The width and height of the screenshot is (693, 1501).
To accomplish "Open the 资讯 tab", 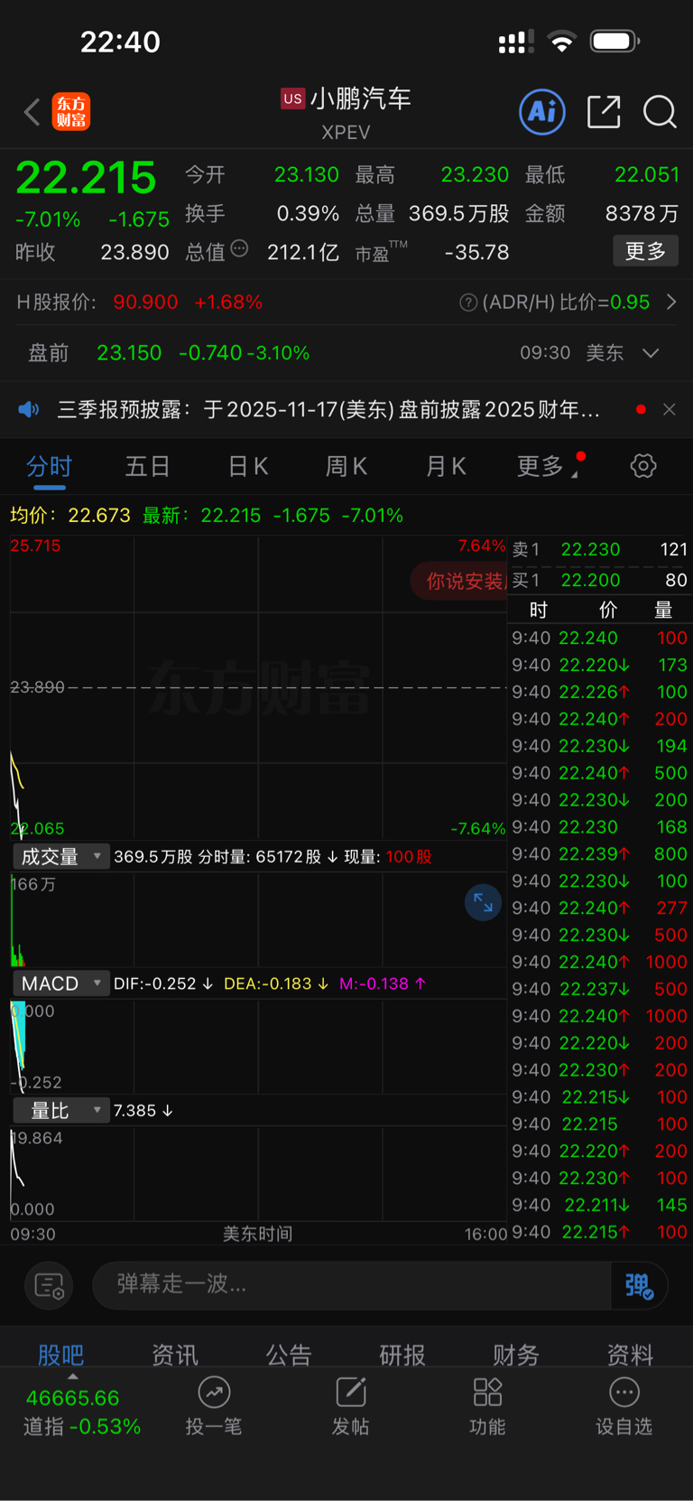I will (174, 1355).
